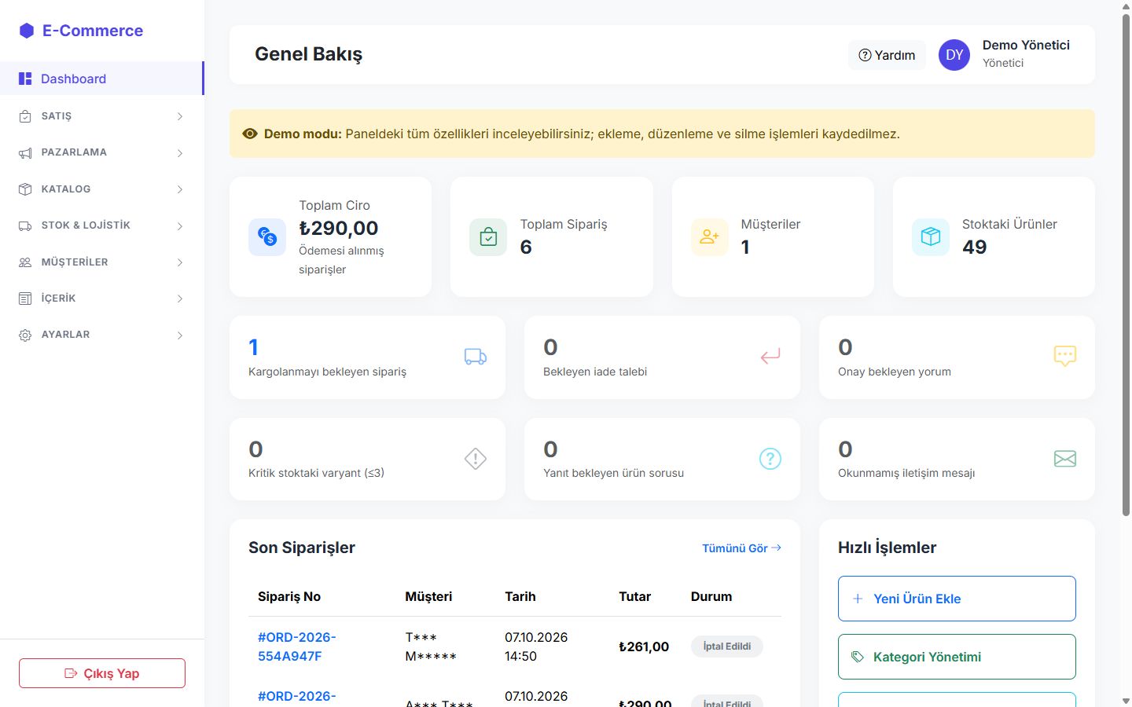Click the Sipariş No column header
Screen dimensions: 1132x707
pos(289,596)
